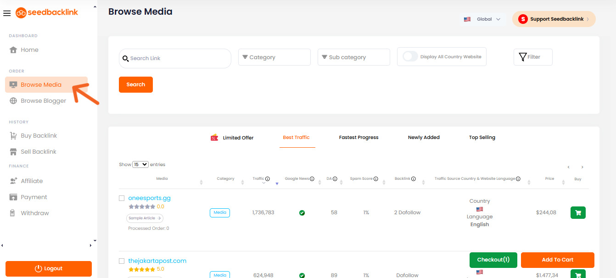Screen dimensions: 616x278
Task: Open oneesports.gg media link
Action: 149,198
